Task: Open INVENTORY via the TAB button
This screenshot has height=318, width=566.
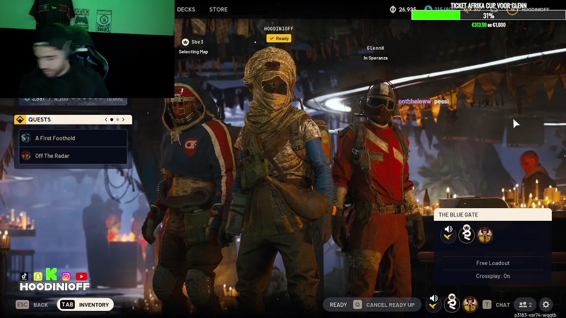Action: click(84, 305)
